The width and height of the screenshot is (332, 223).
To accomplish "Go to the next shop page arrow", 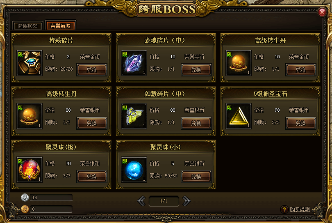I will pos(186,201).
